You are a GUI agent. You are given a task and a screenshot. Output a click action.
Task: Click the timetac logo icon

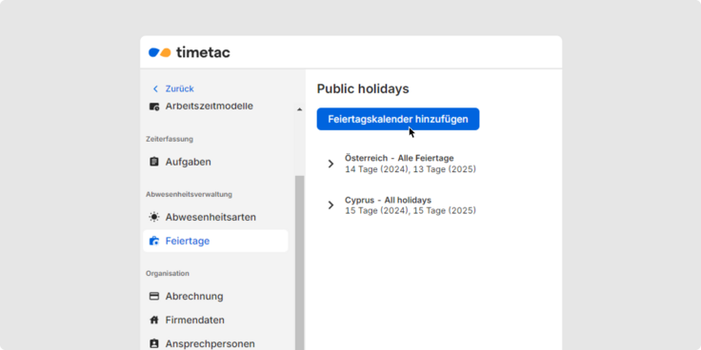tap(160, 52)
